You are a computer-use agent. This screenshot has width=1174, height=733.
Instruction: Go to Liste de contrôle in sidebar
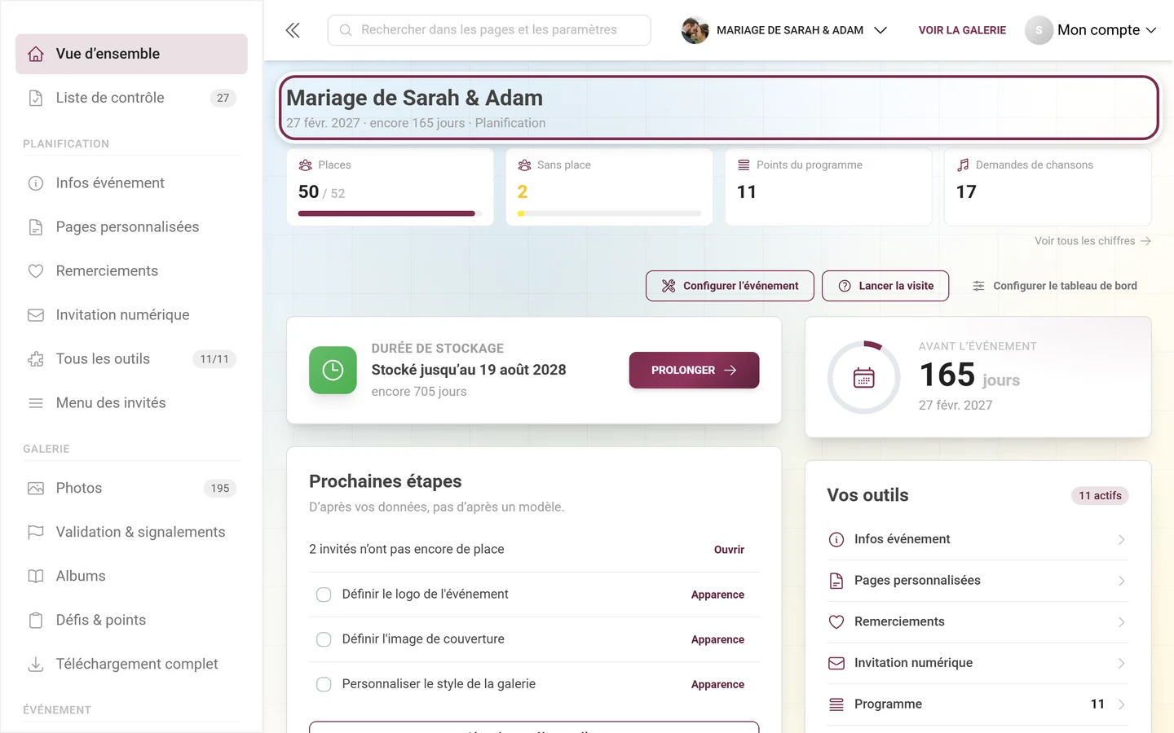pos(131,98)
